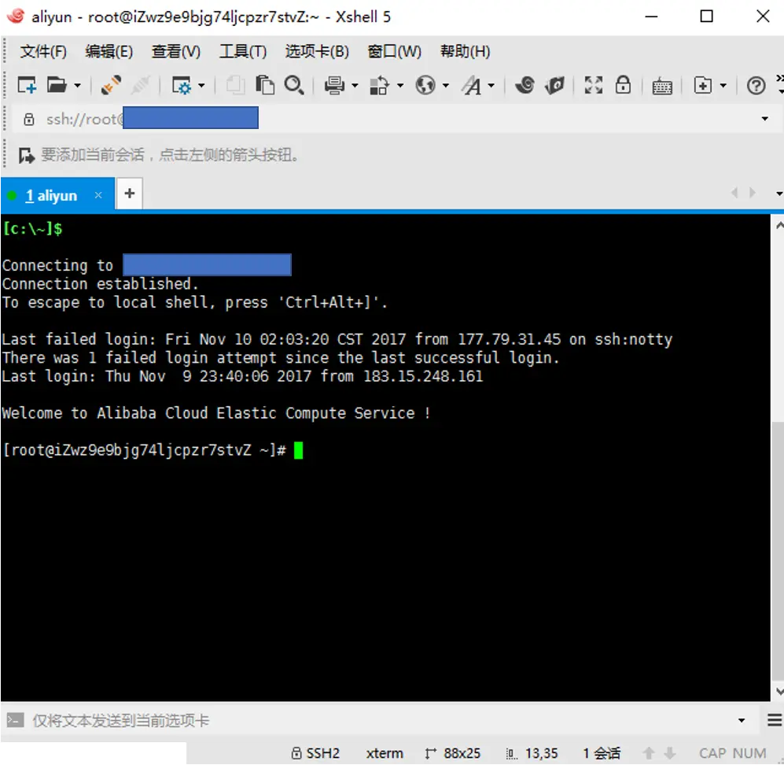
Task: Click the 88x25 terminal size indicator
Action: 453,753
